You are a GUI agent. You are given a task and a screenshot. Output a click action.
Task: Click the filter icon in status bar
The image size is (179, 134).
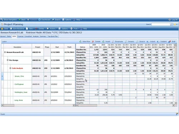[x=177, y=114]
